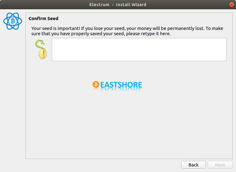Click the greyed-out Next button
The image size is (236, 172).
220,165
